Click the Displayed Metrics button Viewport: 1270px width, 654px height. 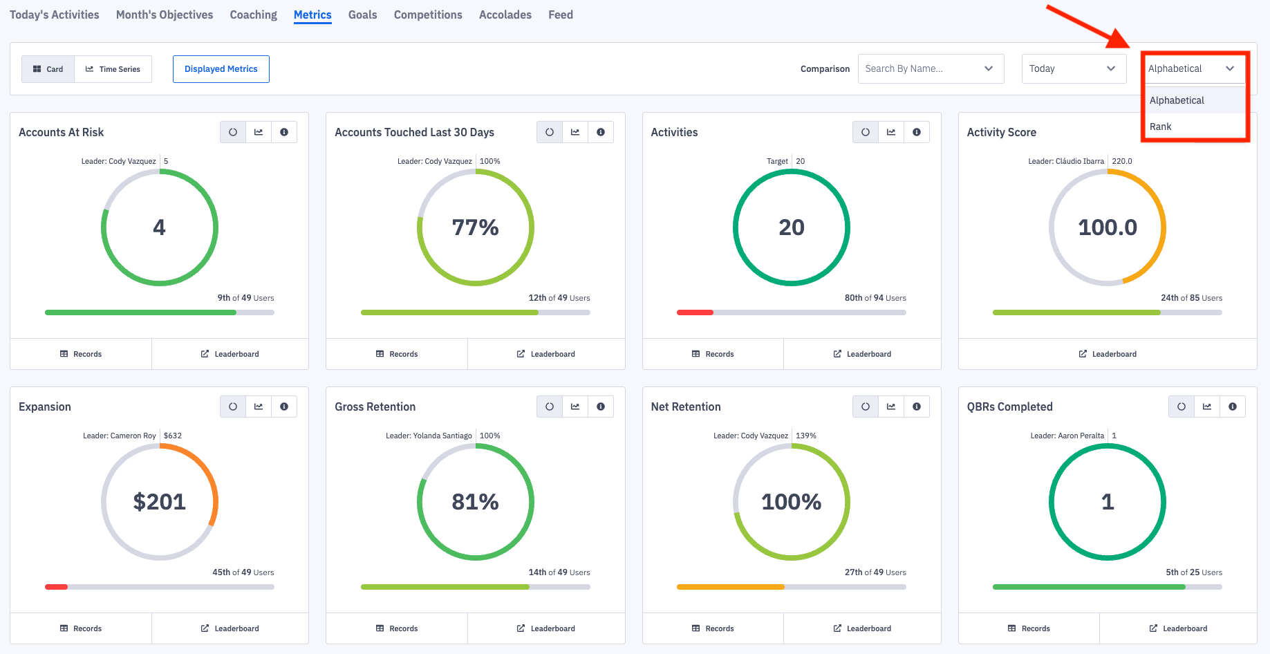[221, 69]
